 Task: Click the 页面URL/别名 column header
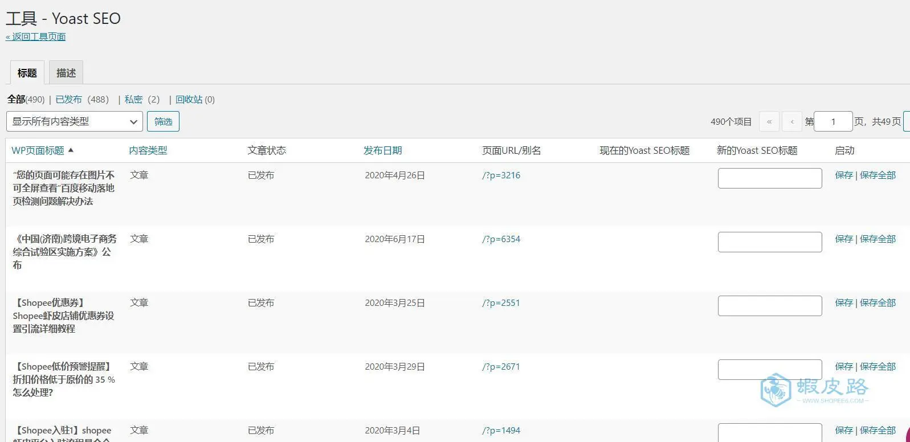click(511, 150)
